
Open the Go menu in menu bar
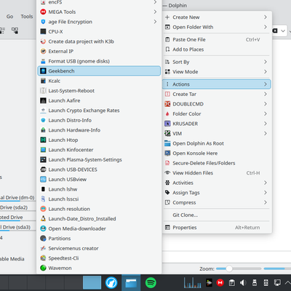(x=9, y=17)
